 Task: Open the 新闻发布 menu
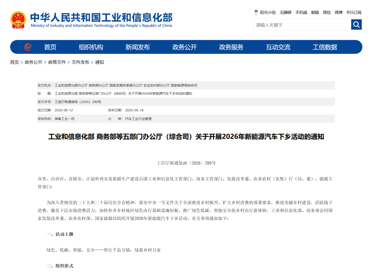(138, 47)
